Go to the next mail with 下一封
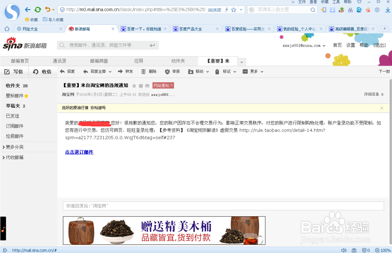 pos(384,71)
